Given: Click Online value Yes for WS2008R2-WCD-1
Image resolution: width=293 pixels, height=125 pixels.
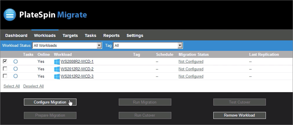Looking at the screenshot, I should pos(41,62).
